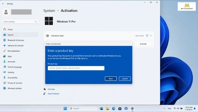
Task: Open the Mail app taskbar icon
Action: (126, 108)
